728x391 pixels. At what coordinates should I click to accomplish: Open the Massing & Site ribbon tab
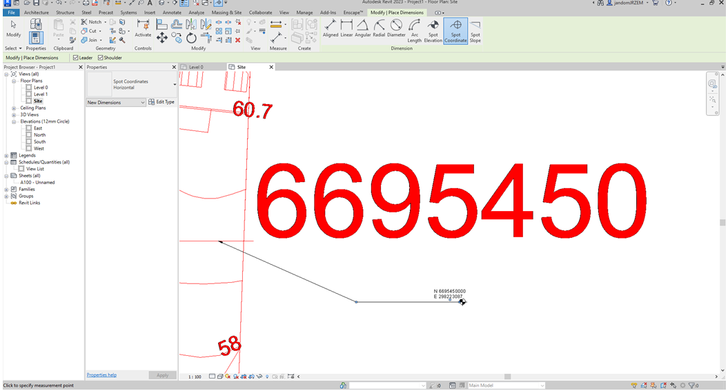[226, 12]
